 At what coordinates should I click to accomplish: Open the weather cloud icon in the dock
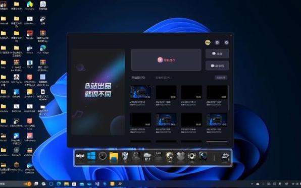coord(147,156)
